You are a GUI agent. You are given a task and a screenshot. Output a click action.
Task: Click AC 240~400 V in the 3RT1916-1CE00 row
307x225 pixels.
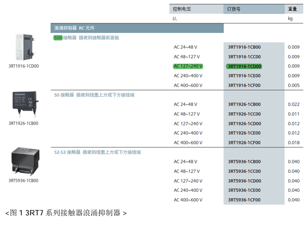(x=188, y=76)
